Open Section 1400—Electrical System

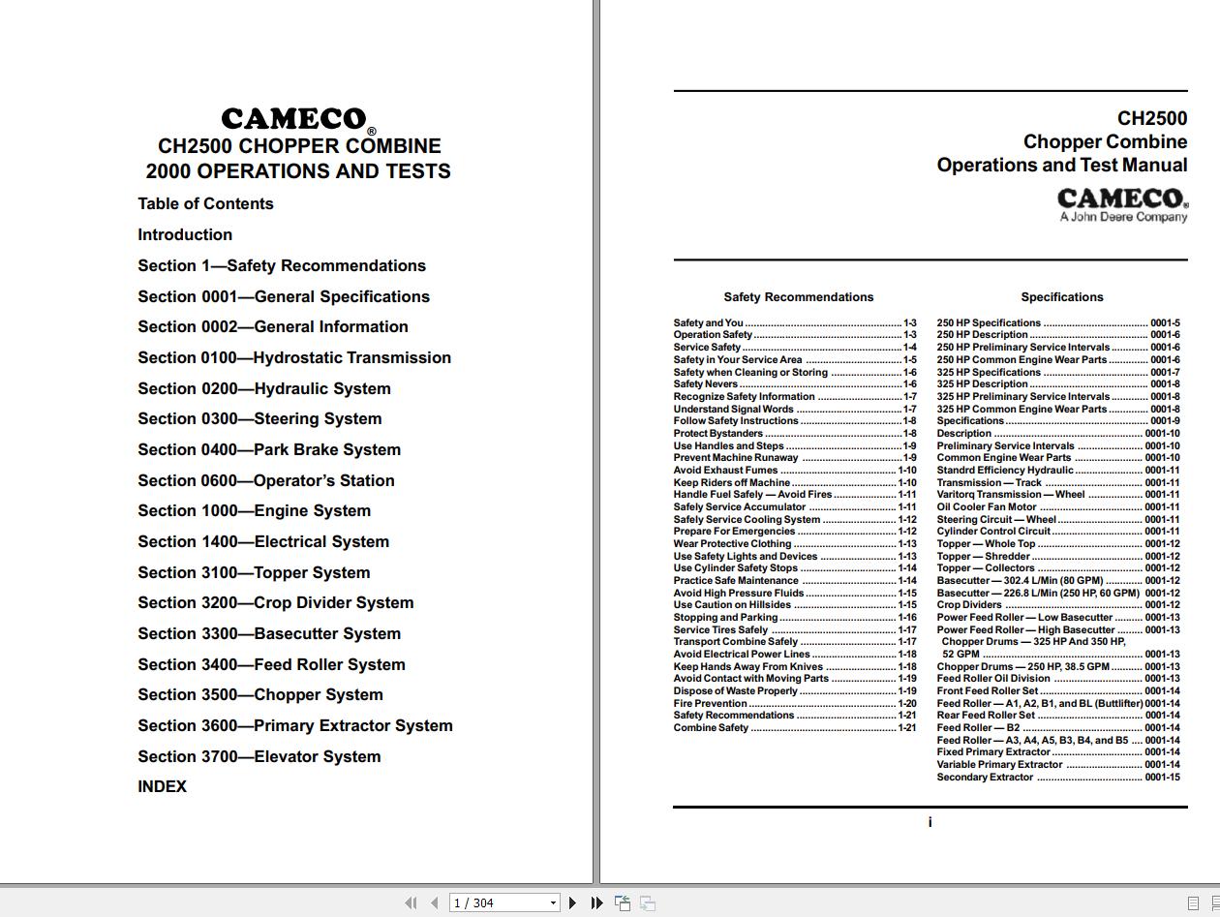click(x=263, y=541)
